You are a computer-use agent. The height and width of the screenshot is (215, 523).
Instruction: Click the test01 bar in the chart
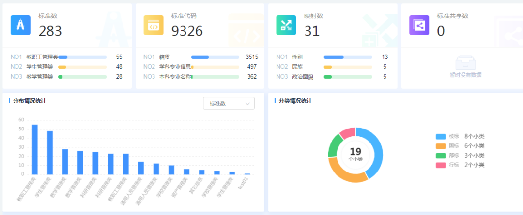247,173
